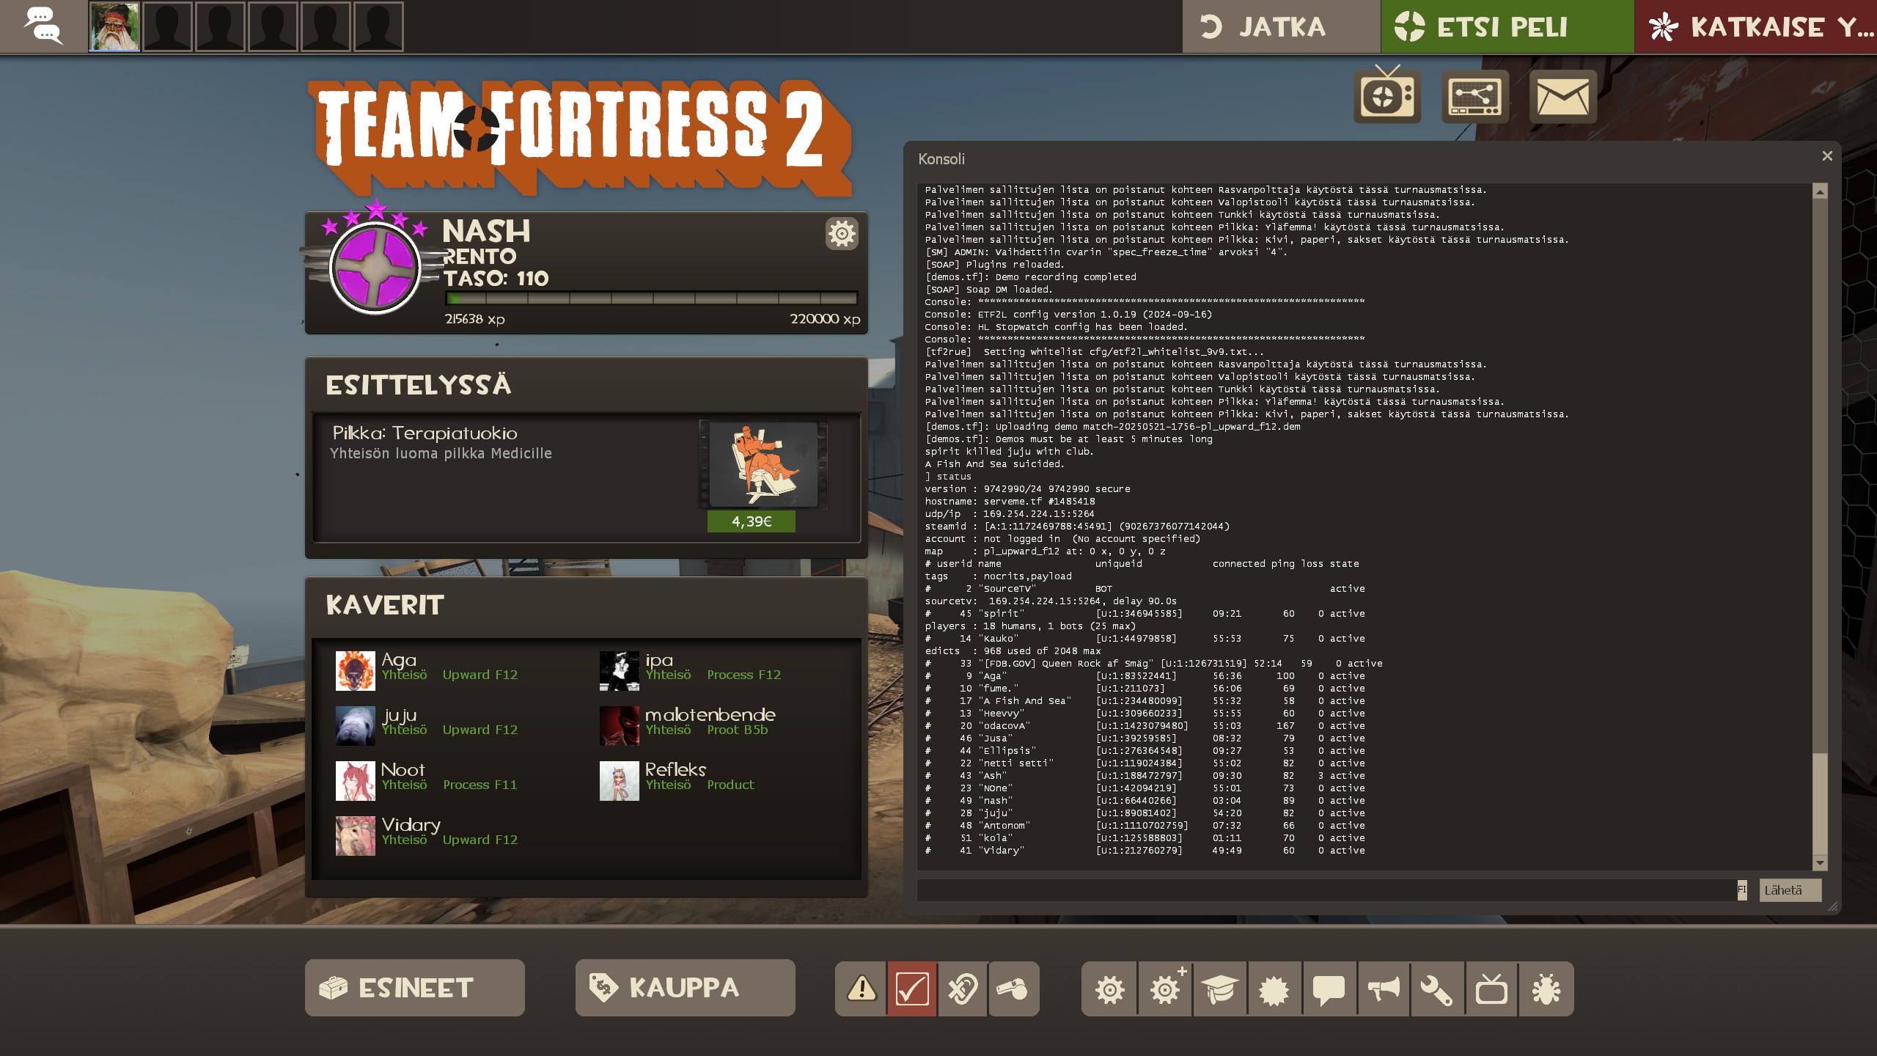Click console resize grip corner
The height and width of the screenshot is (1056, 1877).
(1833, 906)
